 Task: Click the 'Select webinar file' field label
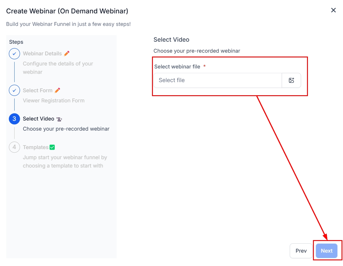(x=177, y=67)
